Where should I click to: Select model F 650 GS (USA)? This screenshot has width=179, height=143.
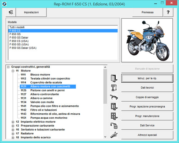click(63, 44)
